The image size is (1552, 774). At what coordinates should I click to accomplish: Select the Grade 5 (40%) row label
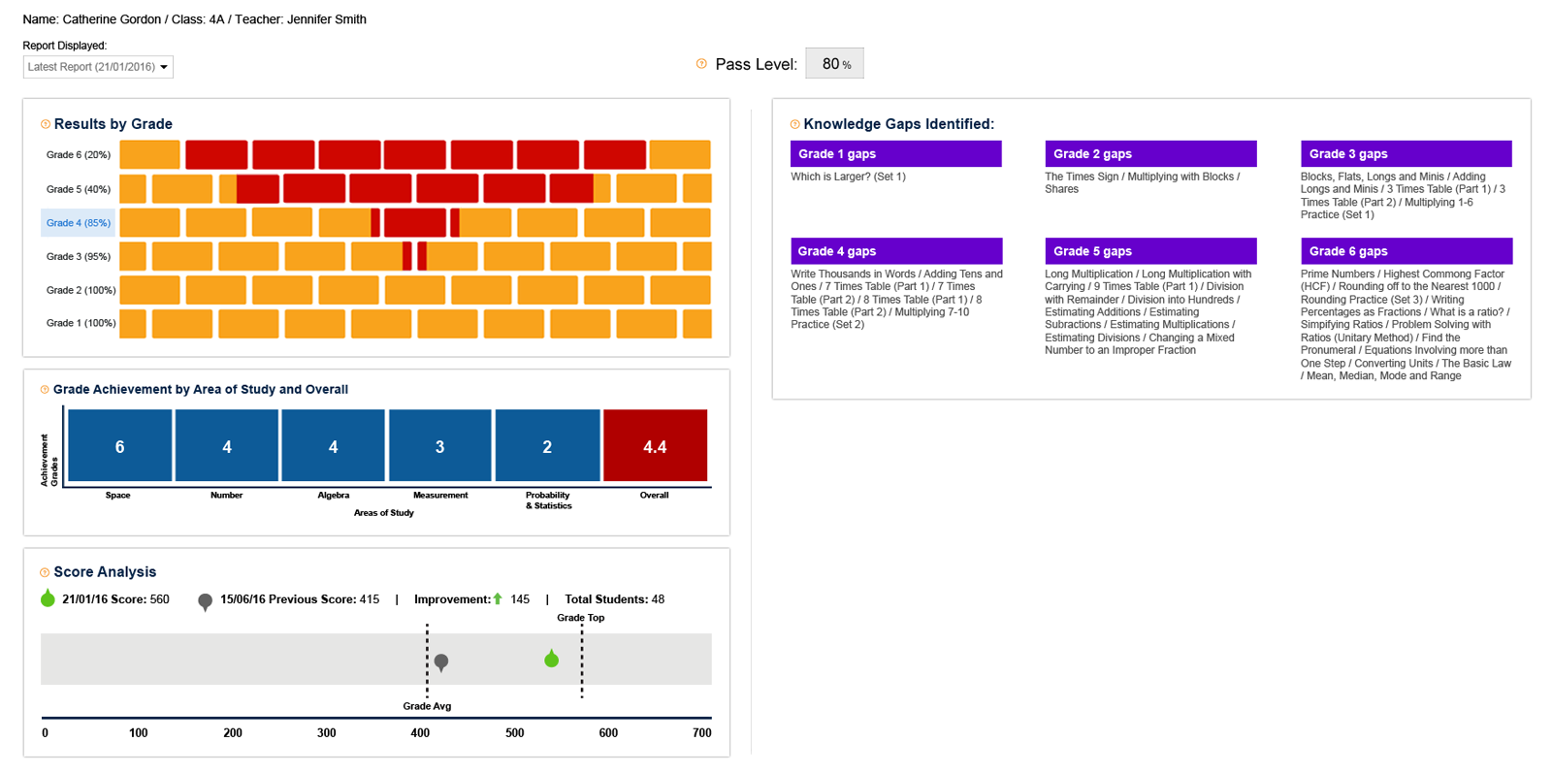[x=79, y=189]
